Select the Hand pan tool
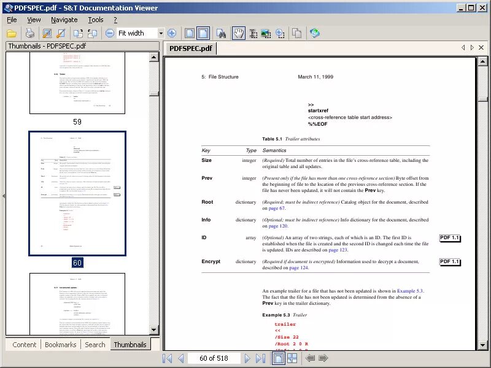The width and height of the screenshot is (491, 368). pos(239,33)
